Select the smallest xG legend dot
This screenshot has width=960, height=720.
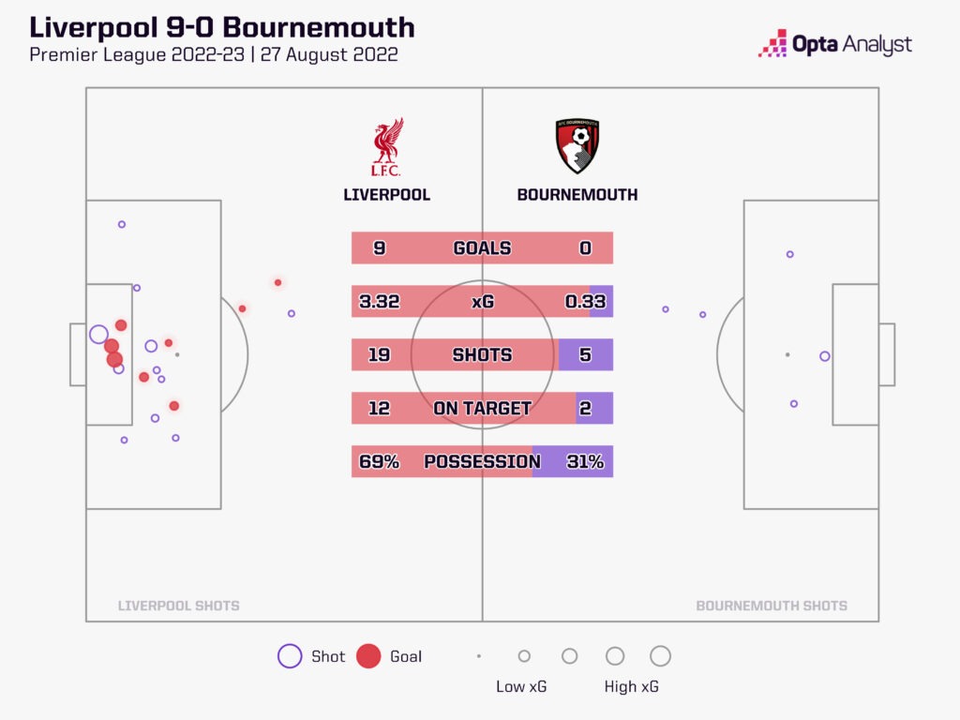479,656
